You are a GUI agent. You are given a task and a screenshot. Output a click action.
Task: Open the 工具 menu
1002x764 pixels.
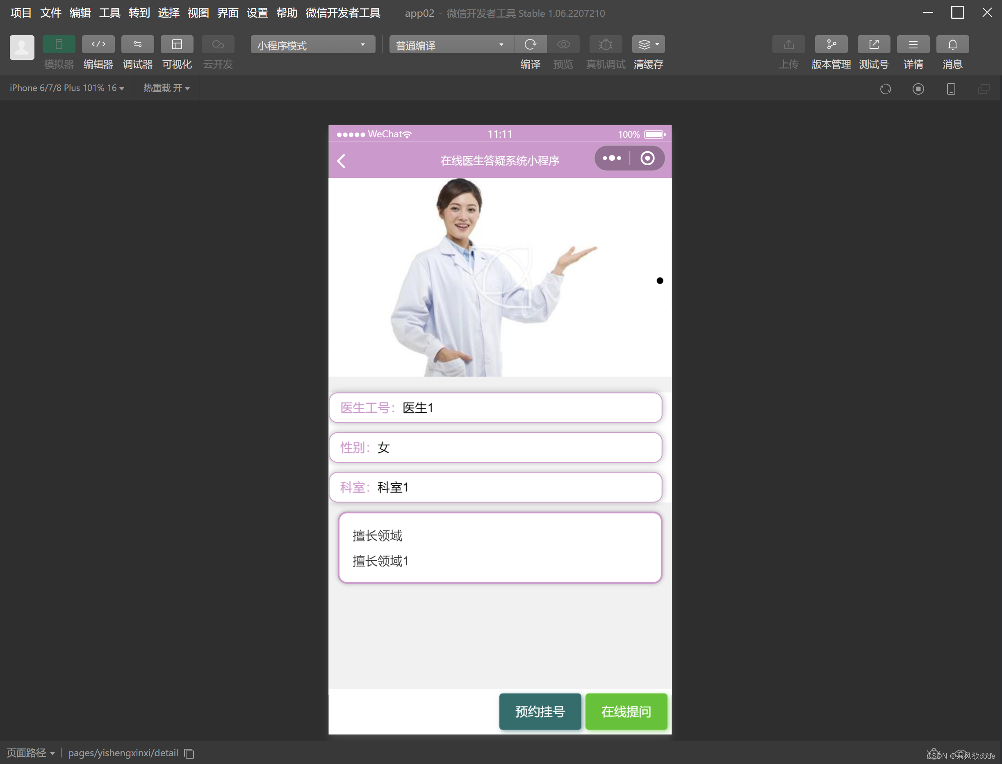[109, 13]
